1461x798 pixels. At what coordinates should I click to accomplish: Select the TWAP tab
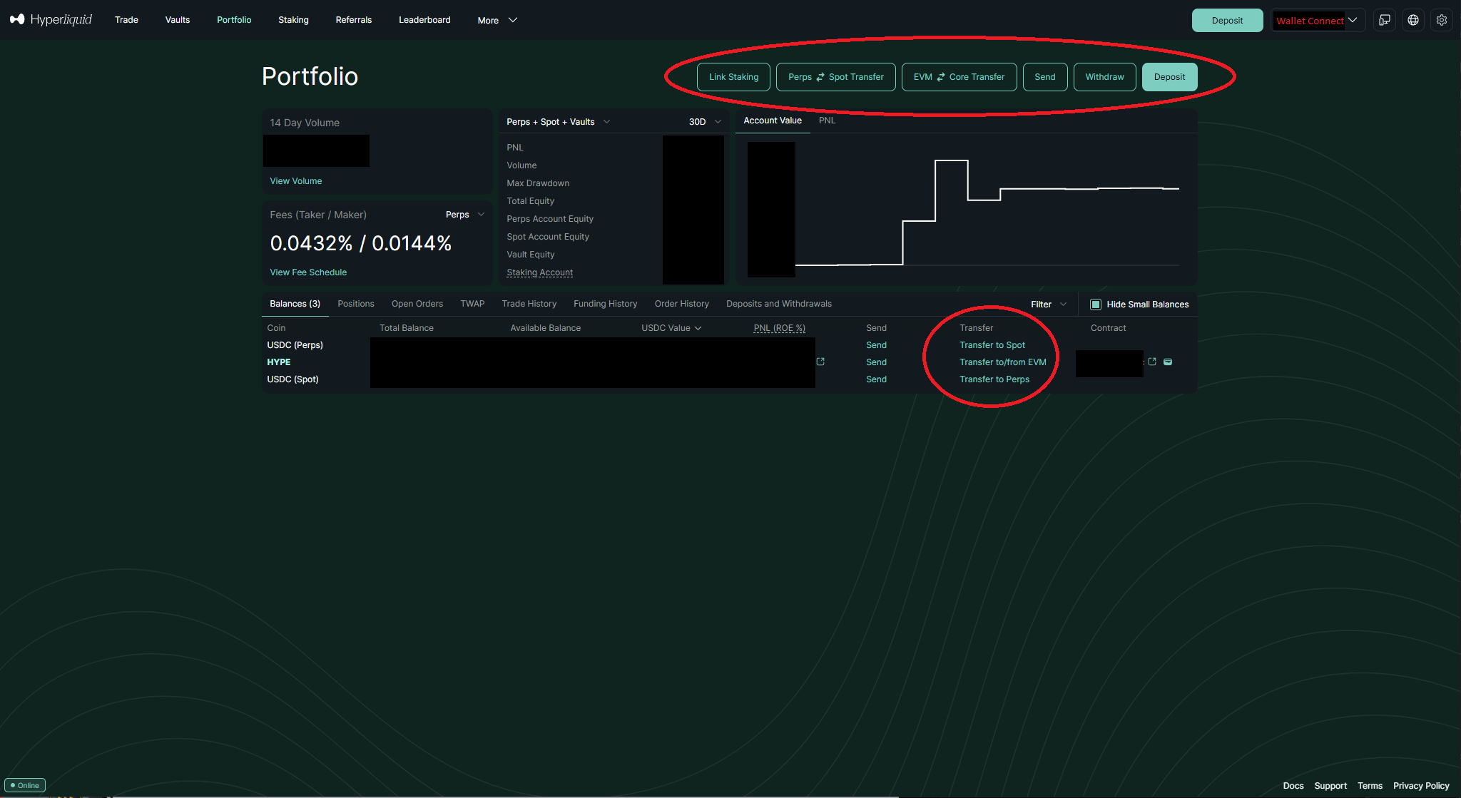click(x=472, y=304)
